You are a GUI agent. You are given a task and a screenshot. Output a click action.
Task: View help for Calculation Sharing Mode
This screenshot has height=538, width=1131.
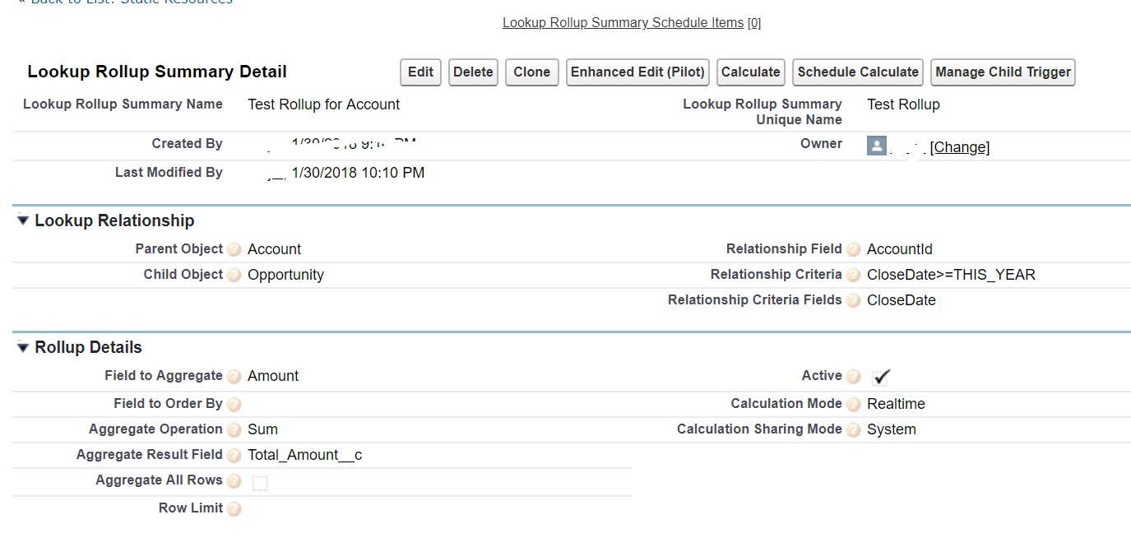pyautogui.click(x=854, y=429)
